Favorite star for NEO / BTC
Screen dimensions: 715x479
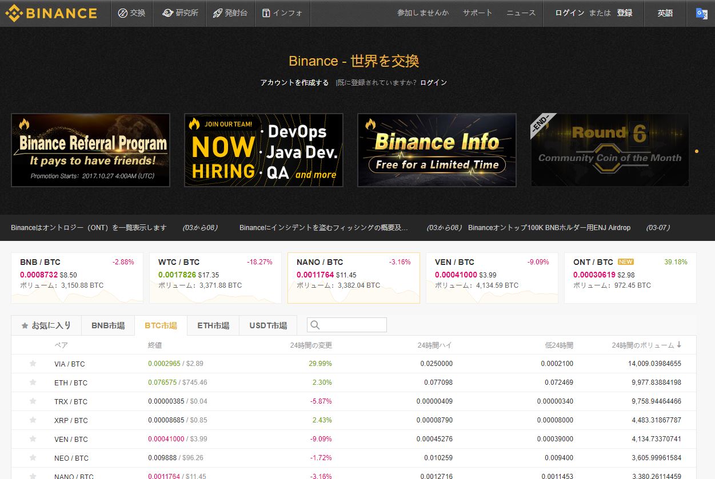[x=33, y=458]
